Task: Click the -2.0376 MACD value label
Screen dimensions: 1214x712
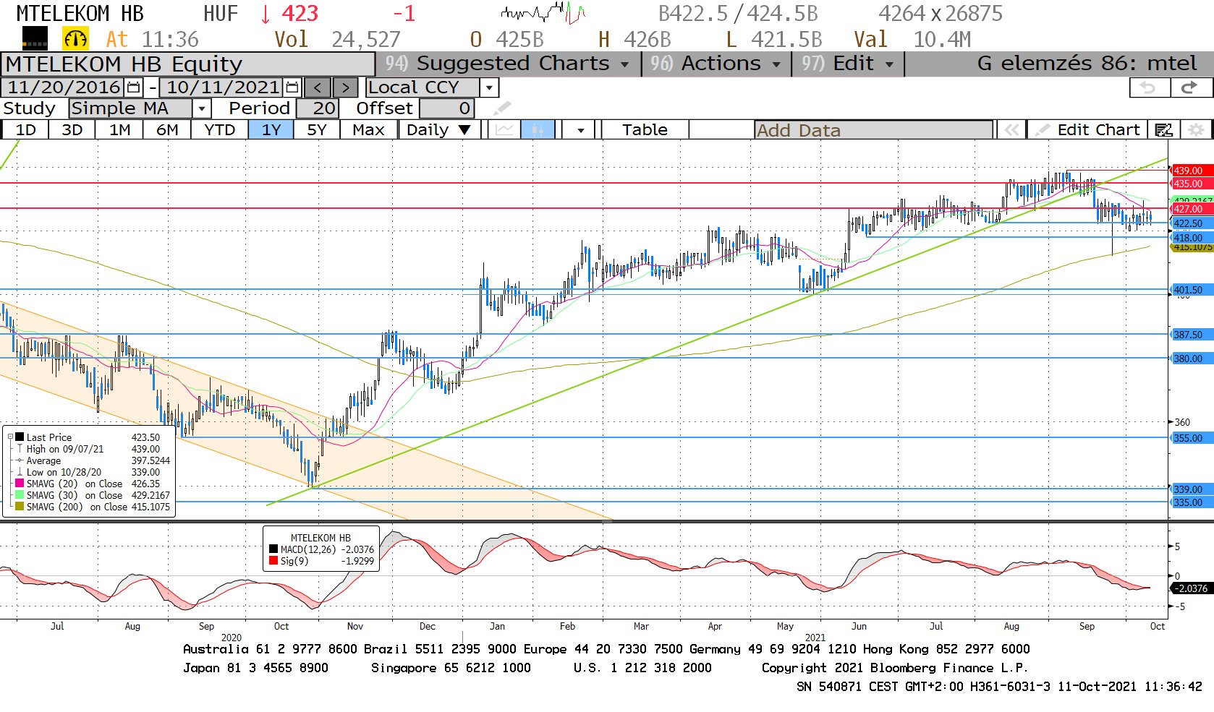Action: pos(1191,588)
